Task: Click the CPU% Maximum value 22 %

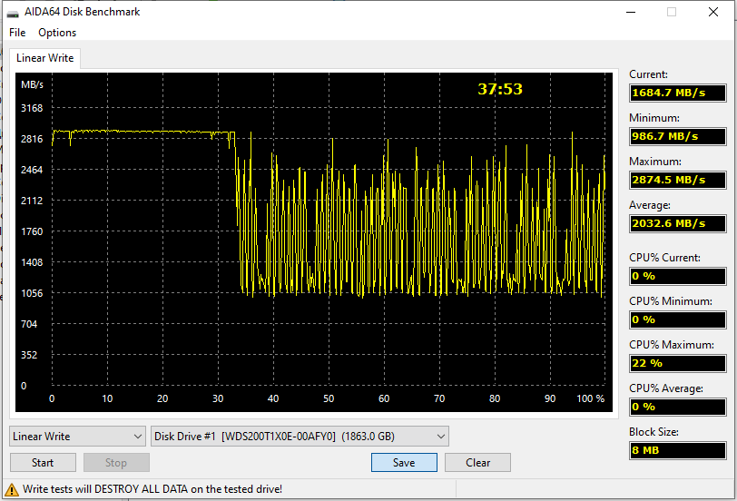Action: 678,363
